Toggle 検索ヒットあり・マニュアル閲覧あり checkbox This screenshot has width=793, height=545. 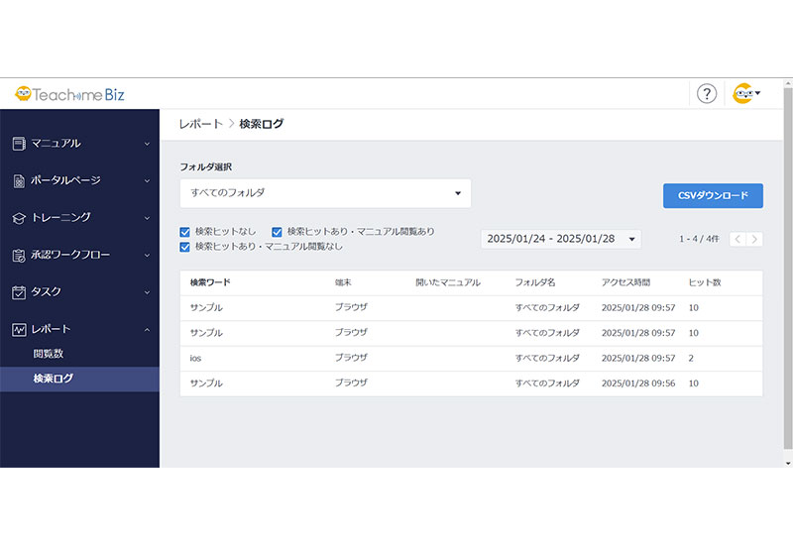pos(278,232)
